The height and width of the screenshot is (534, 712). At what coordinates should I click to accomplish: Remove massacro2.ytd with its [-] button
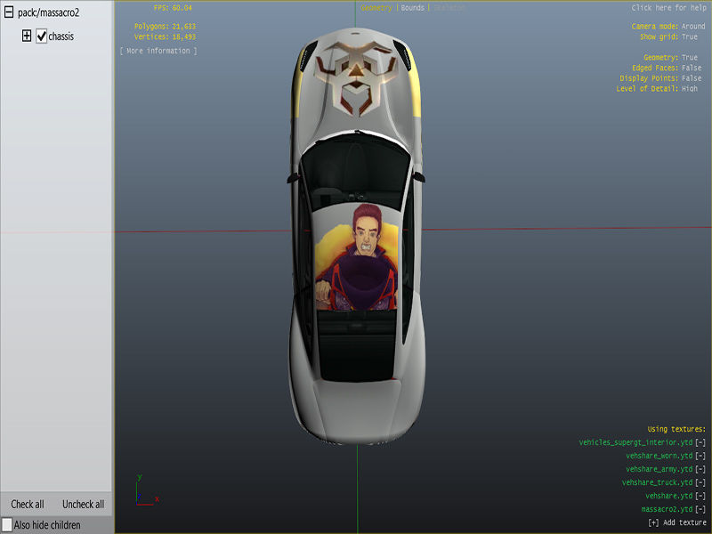700,509
